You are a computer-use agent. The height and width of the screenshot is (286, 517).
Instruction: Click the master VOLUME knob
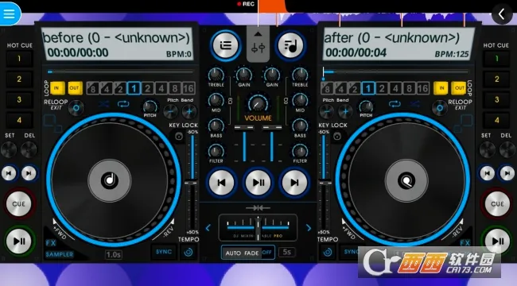(x=258, y=104)
